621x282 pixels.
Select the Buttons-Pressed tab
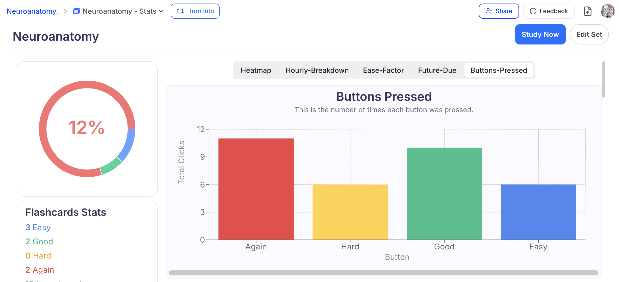(499, 70)
